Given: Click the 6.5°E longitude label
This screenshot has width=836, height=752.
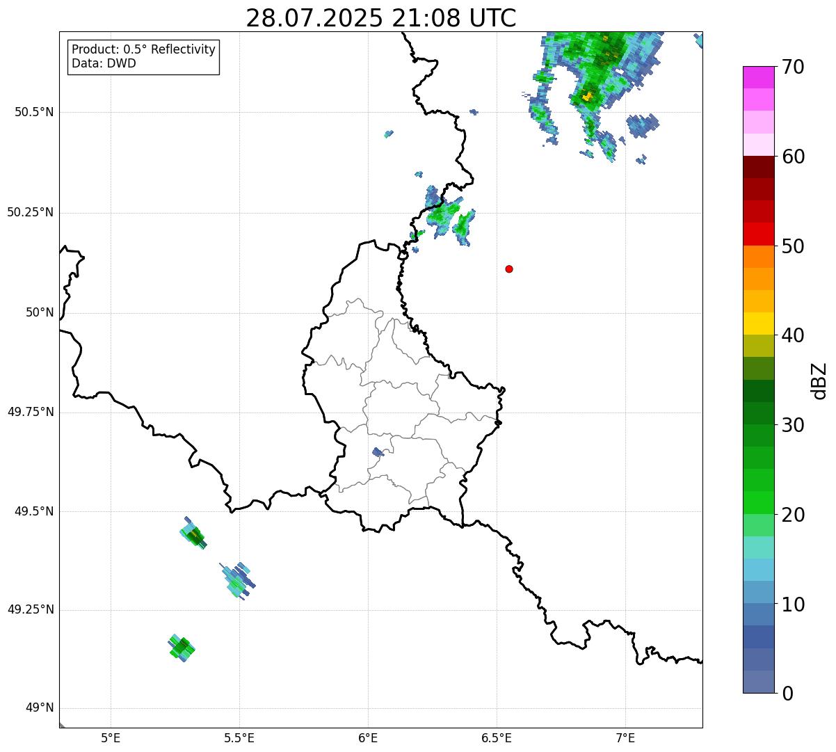Looking at the screenshot, I should pos(497,738).
